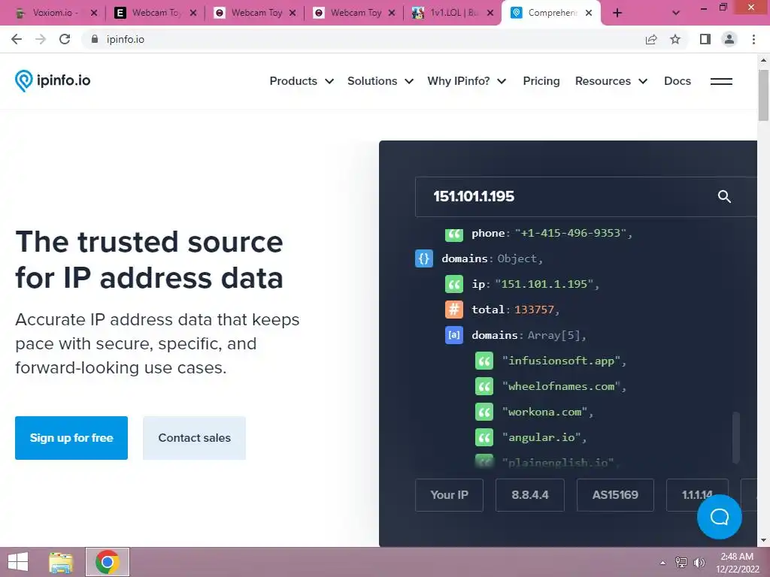Click string icon beside angular.io
770x577 pixels.
(484, 438)
